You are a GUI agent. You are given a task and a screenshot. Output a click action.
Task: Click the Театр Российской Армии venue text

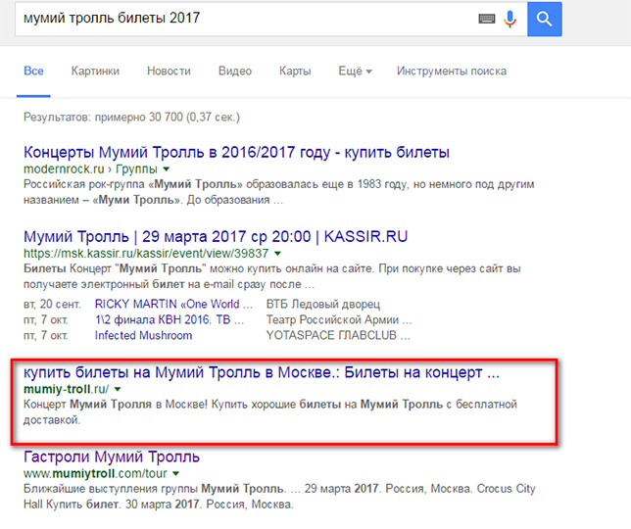click(x=339, y=319)
